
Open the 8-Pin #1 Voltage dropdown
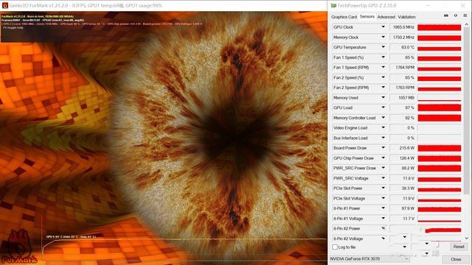[383, 219]
